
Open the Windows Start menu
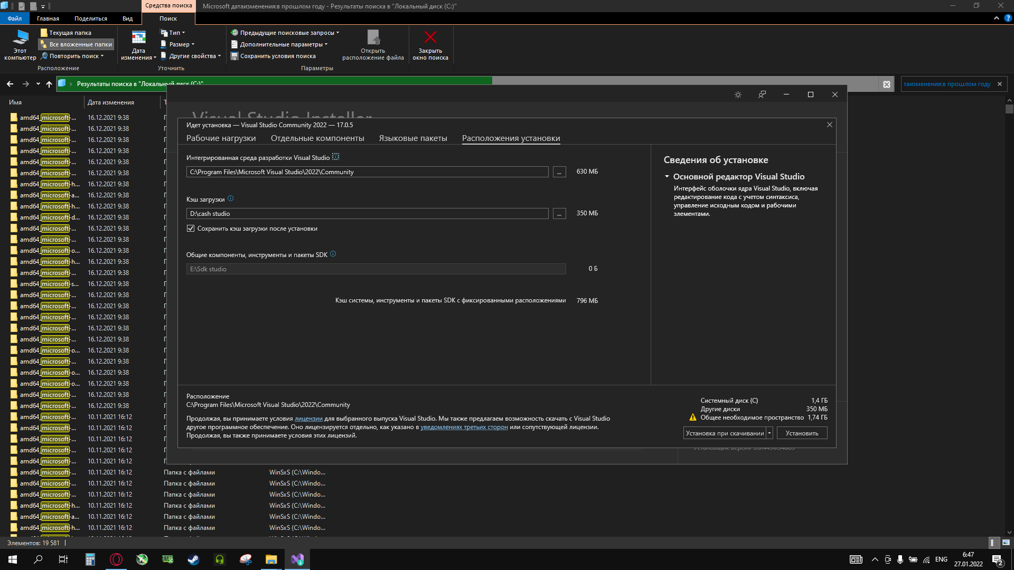click(13, 559)
